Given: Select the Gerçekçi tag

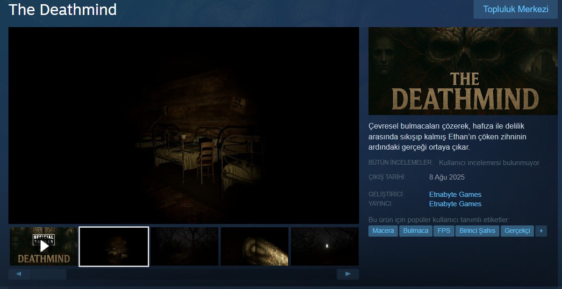Looking at the screenshot, I should tap(517, 231).
